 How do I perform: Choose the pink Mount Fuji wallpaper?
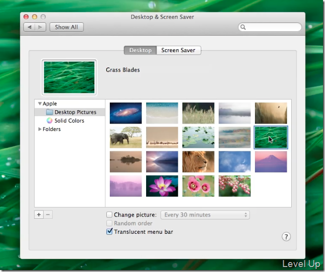271,162
